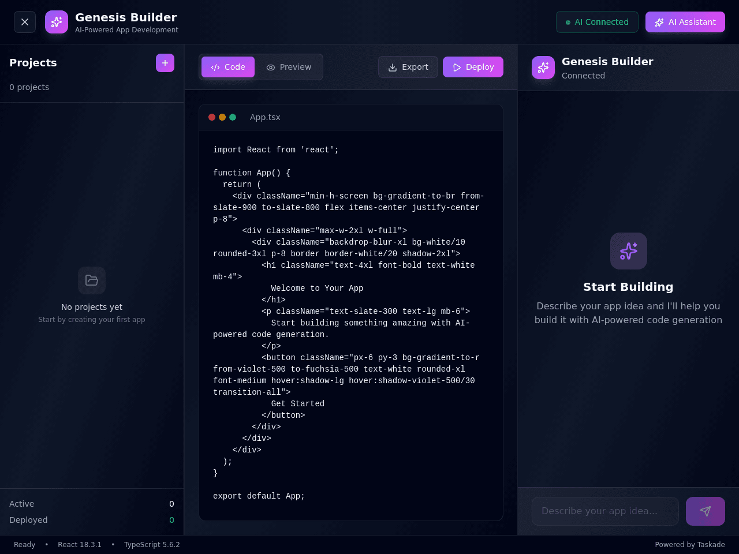Open the AI Assistant panel button
Viewport: 739px width, 554px height.
[685, 22]
